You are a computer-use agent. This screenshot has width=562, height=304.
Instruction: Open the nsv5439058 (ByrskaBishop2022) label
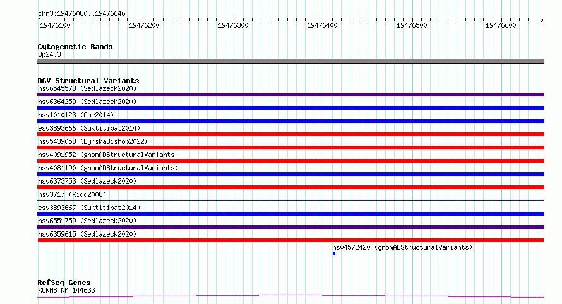point(93,141)
